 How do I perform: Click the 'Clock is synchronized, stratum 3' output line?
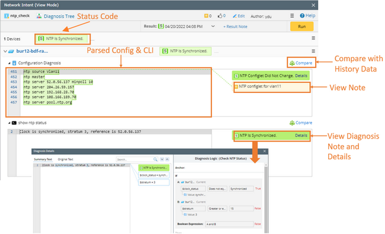[81, 132]
